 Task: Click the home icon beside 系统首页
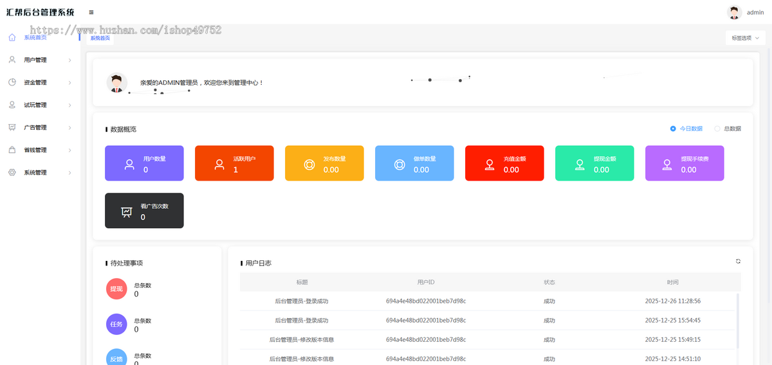[x=12, y=37]
